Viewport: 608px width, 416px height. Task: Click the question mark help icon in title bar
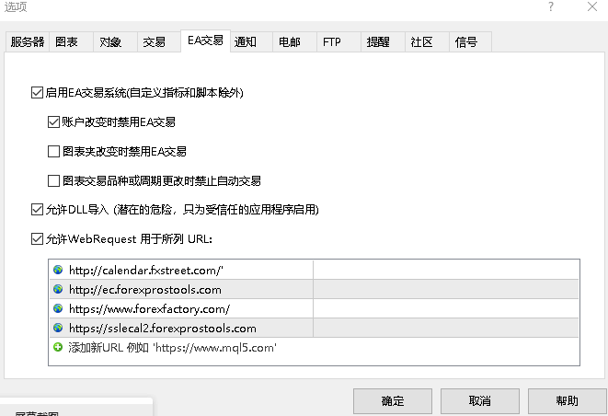(551, 6)
